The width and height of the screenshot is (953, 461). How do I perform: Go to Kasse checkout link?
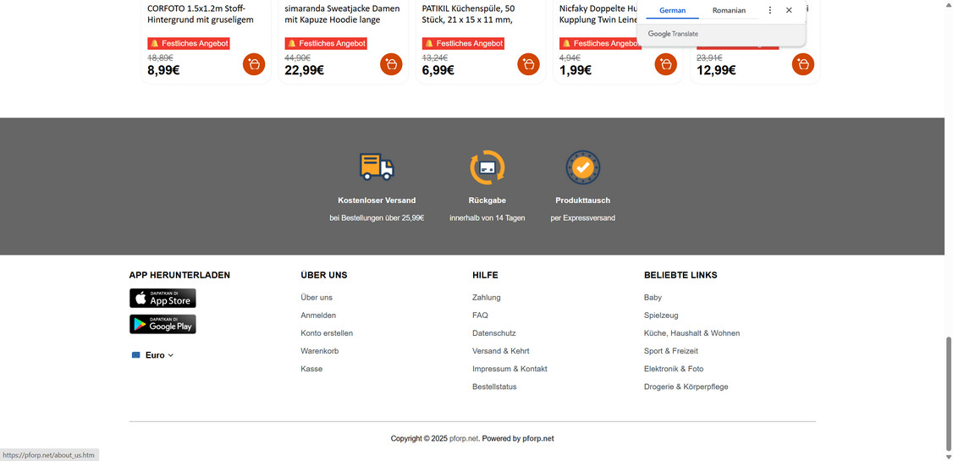[311, 369]
